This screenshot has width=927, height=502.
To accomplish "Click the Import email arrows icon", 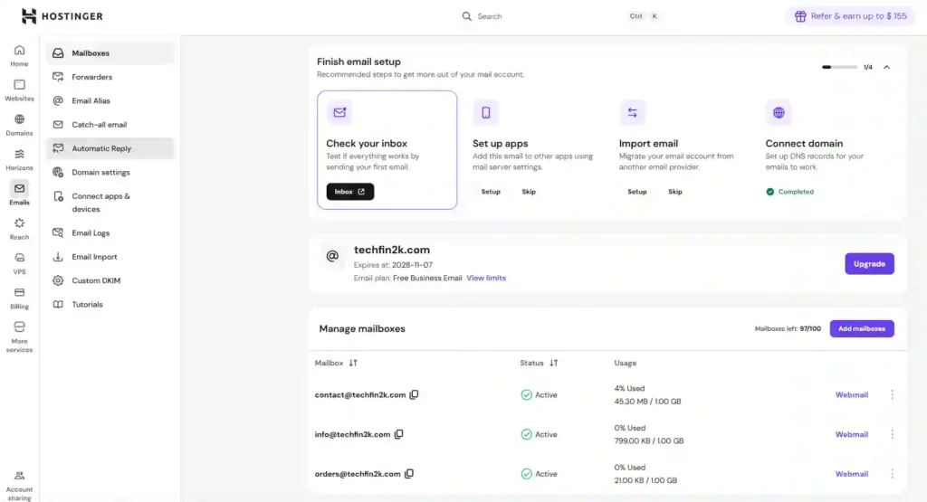I will point(632,112).
